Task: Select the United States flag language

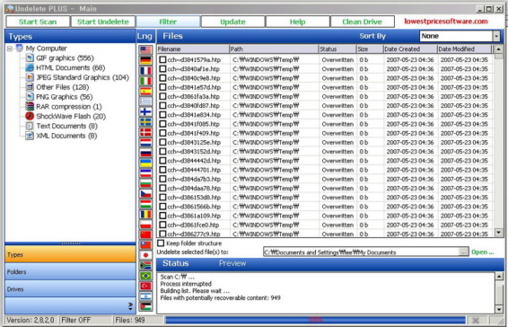Action: (145, 50)
